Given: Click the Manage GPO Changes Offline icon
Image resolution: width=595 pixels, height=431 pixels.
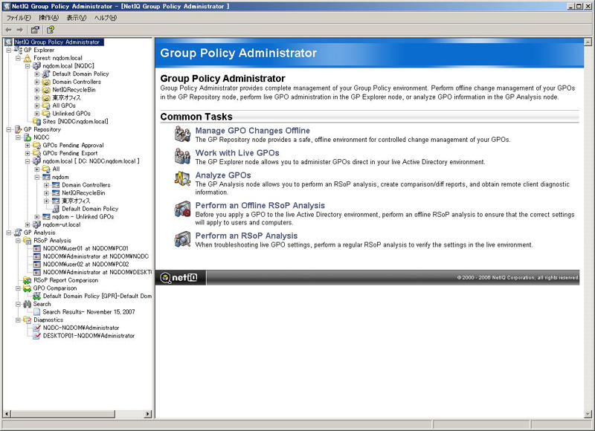Looking at the screenshot, I should point(182,135).
